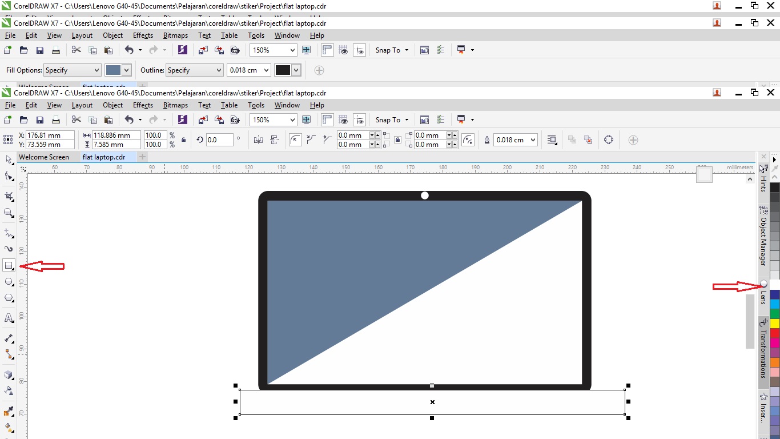This screenshot has height=439, width=780.
Task: Open the Bitmaps menu
Action: coord(175,105)
